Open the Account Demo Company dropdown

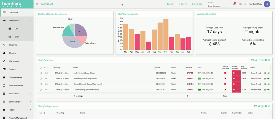(x=218, y=6)
